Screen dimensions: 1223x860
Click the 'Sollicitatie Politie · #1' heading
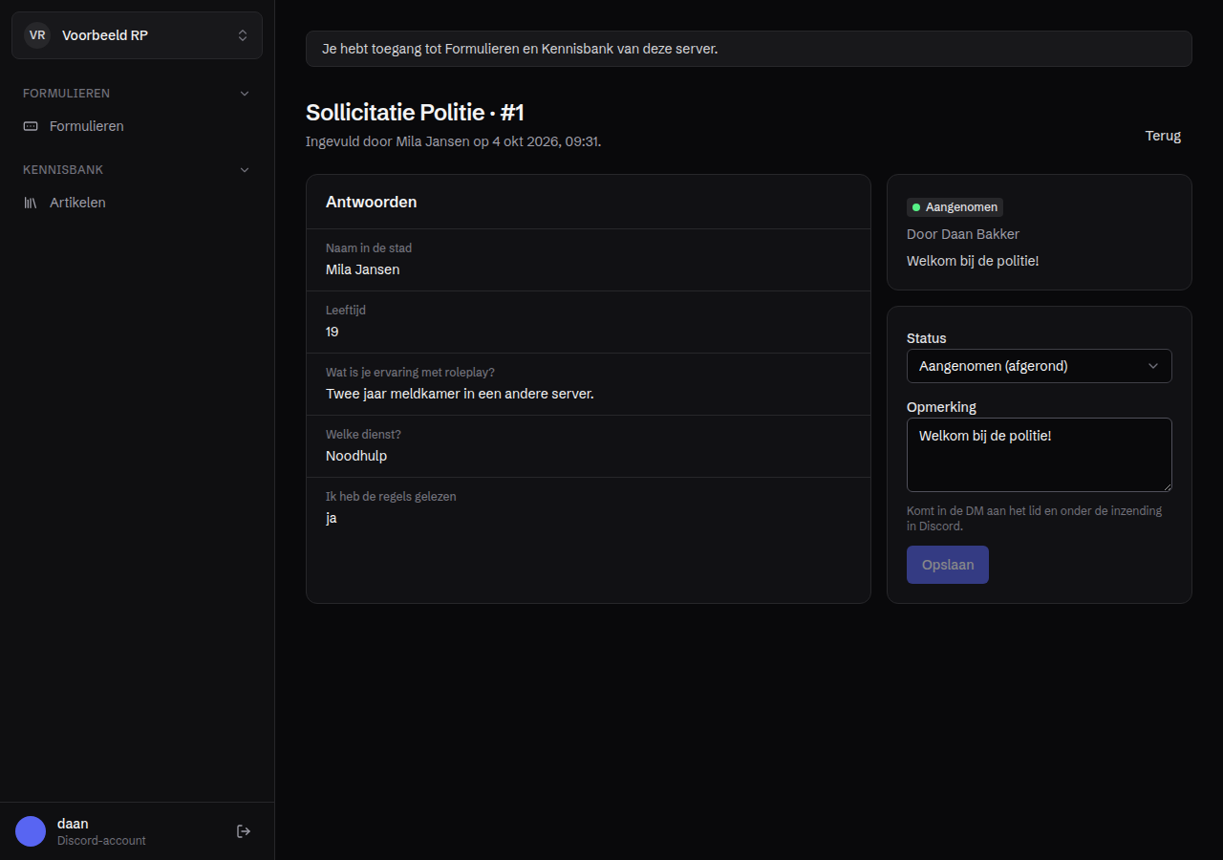(415, 113)
